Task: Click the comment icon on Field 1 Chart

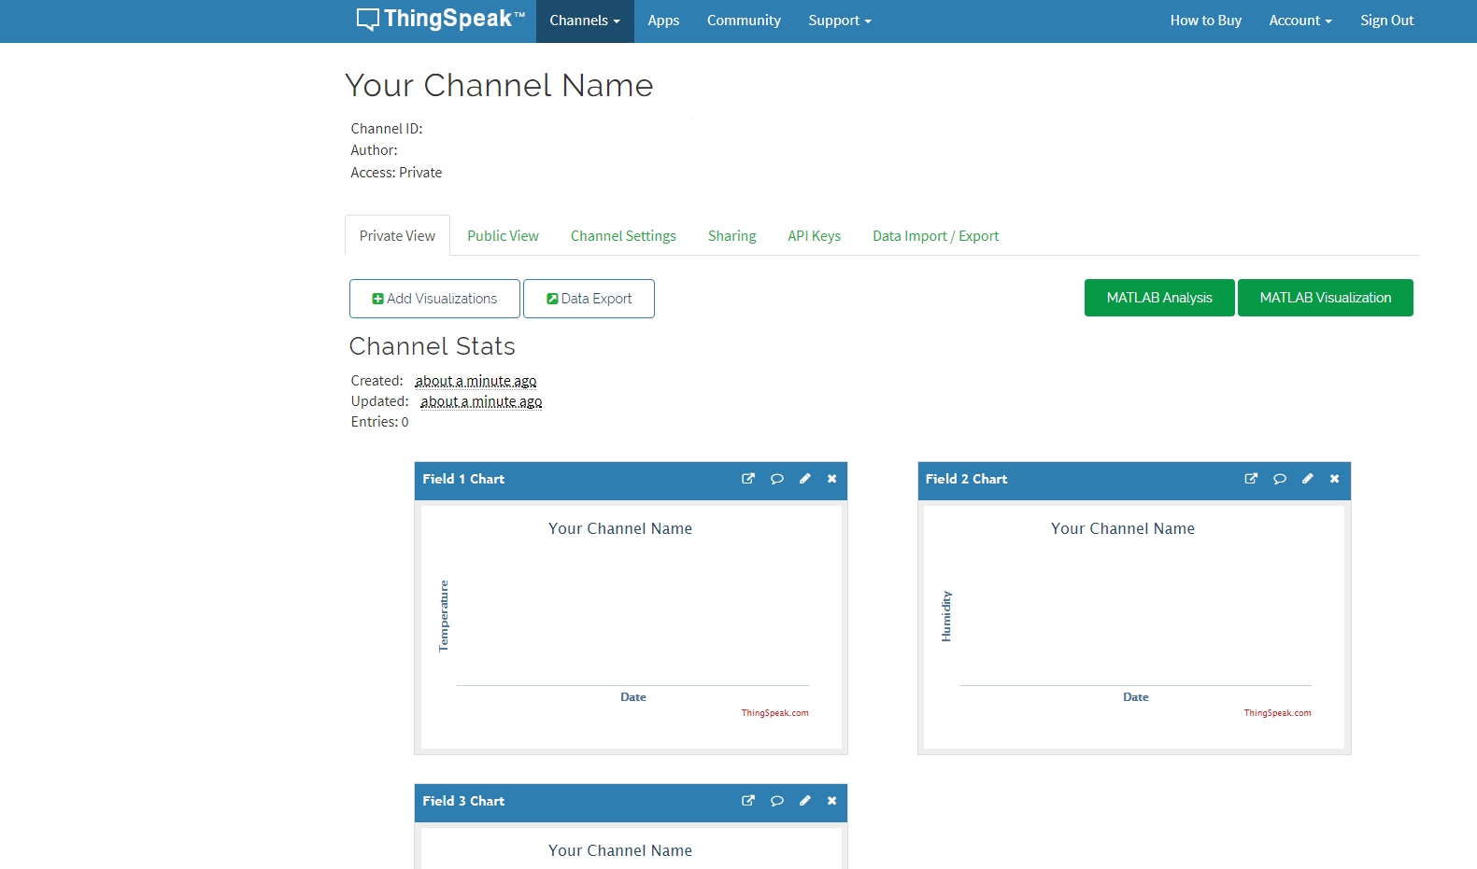Action: tap(776, 479)
